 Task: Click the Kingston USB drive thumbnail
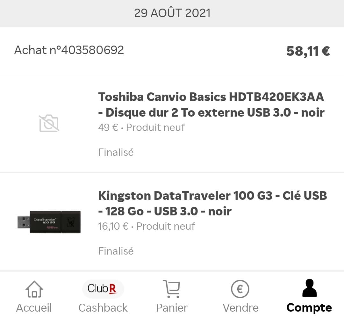48,221
